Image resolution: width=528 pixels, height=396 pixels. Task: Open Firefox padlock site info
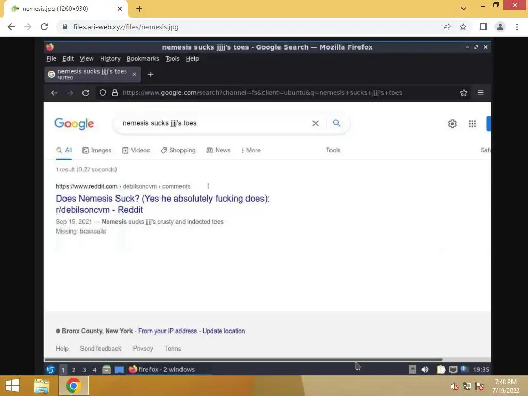[x=115, y=93]
